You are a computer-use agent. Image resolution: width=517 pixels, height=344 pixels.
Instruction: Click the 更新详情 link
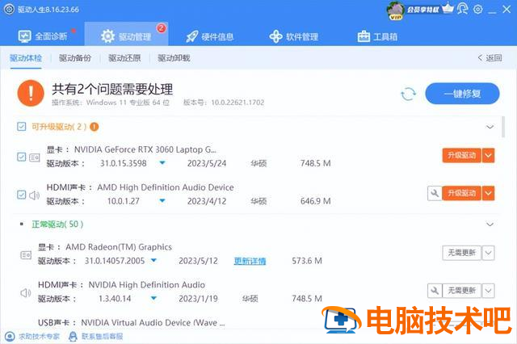pyautogui.click(x=250, y=261)
